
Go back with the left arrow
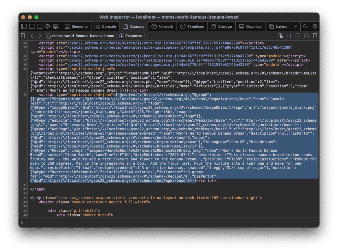click(32, 36)
